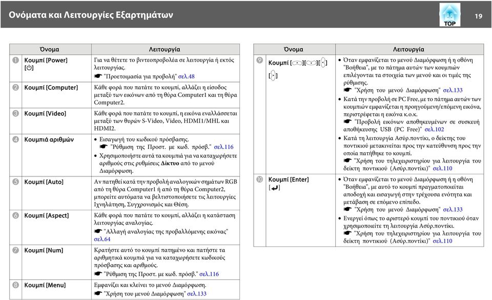This screenshot has width=492, height=300.
Task: Click pointing hand icon before "Προβολή εικόνων αποθηκευμένων"
Action: point(347,122)
